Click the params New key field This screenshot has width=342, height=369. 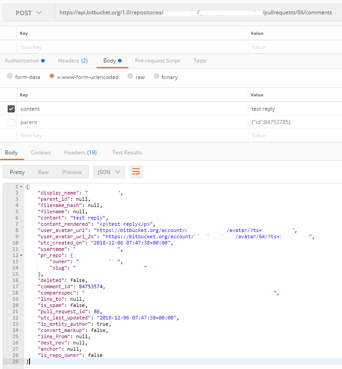pos(132,47)
